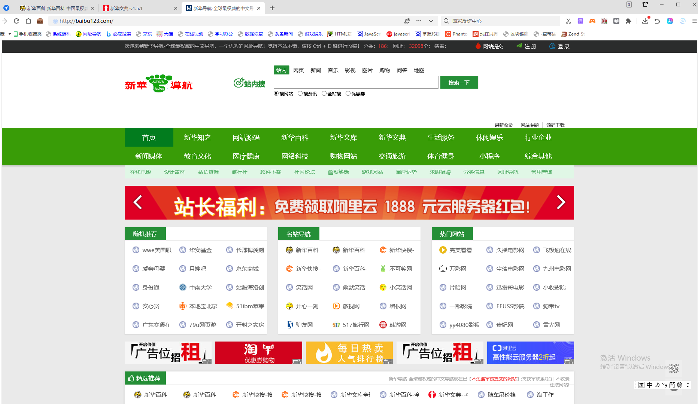
Task: Close the 新华文典-v1.5.1 tab
Action: (176, 8)
